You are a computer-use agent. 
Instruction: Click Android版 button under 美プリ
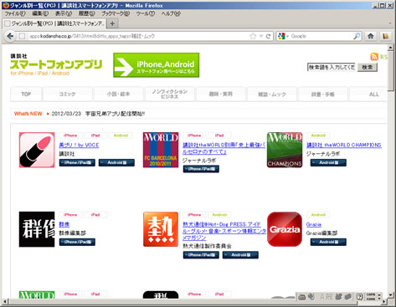click(x=116, y=162)
